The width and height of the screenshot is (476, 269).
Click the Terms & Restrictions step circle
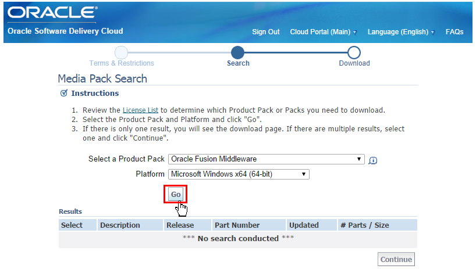(x=121, y=52)
